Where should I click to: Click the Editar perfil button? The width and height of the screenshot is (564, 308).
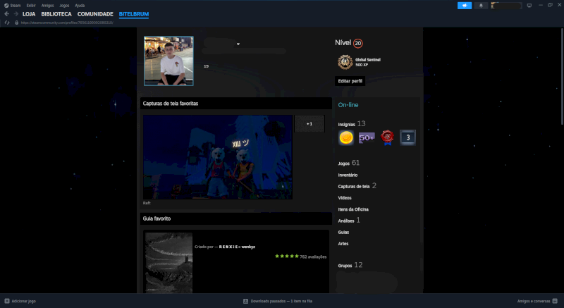[x=350, y=81]
